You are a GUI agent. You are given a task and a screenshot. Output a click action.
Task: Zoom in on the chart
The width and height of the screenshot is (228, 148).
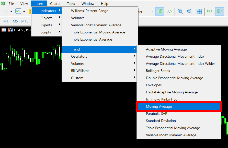(x=180, y=11)
